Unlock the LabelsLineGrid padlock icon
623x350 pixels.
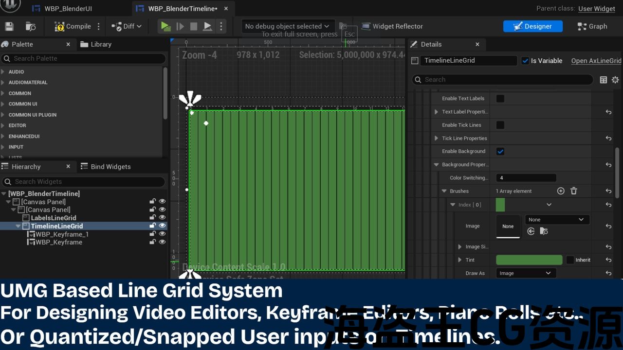pos(153,218)
